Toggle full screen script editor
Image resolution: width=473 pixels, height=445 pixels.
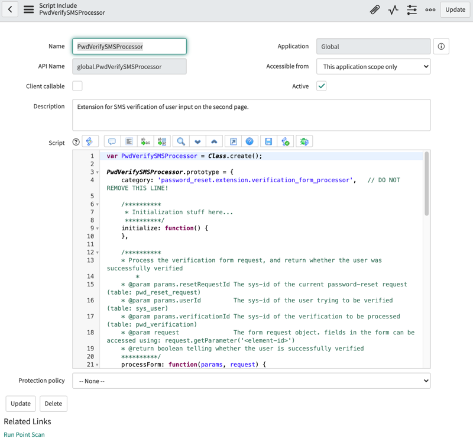coord(233,141)
